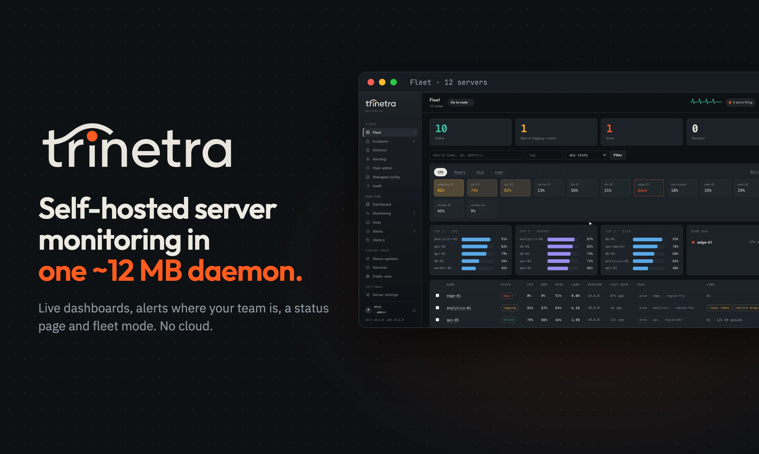Select the Fleet sidebar entry
759x454 pixels.
coord(390,133)
